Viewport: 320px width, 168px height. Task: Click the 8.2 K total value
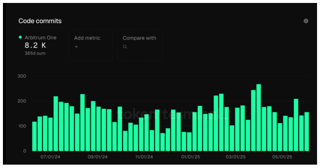point(35,45)
